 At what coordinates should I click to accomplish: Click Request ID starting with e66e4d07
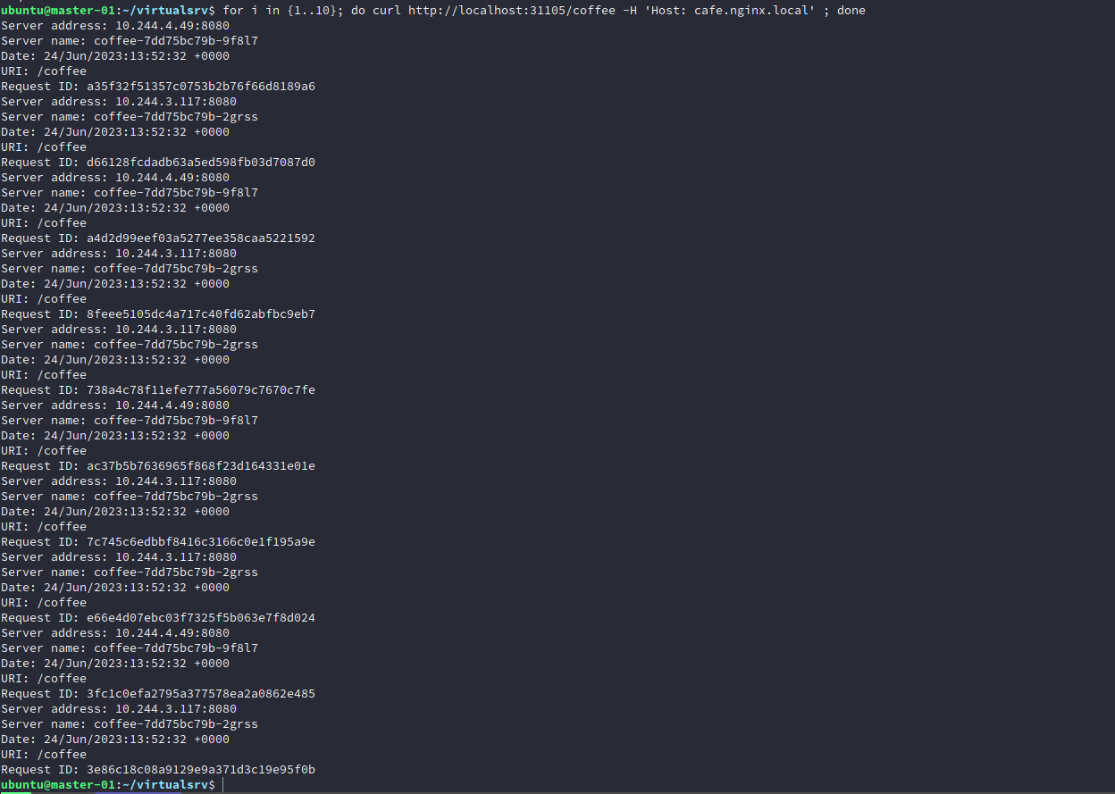200,618
